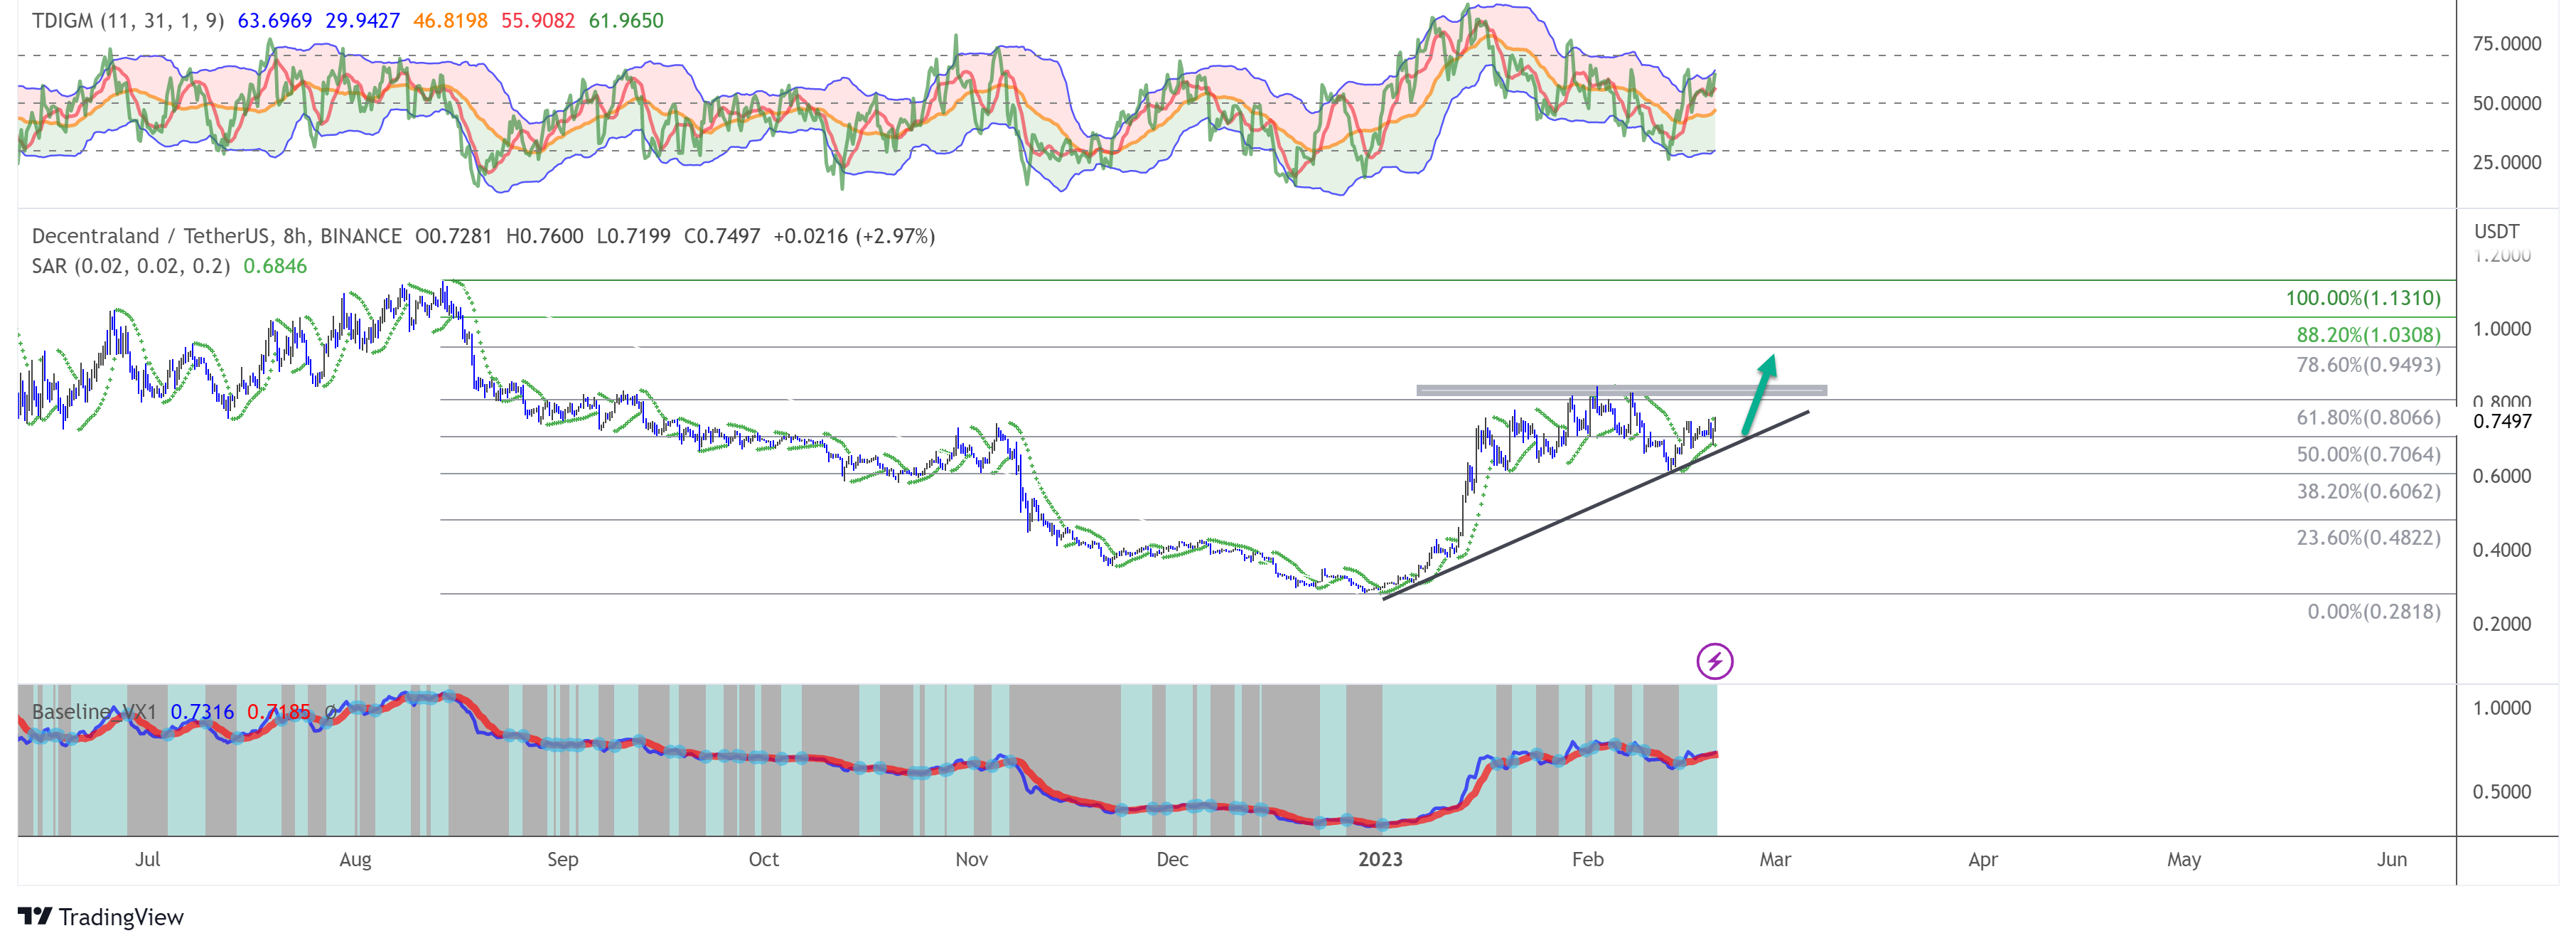
Task: Click the Nov label on time axis
Action: (x=971, y=860)
